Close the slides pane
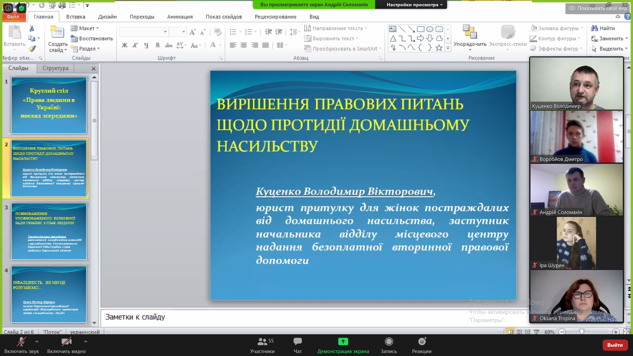 point(94,69)
